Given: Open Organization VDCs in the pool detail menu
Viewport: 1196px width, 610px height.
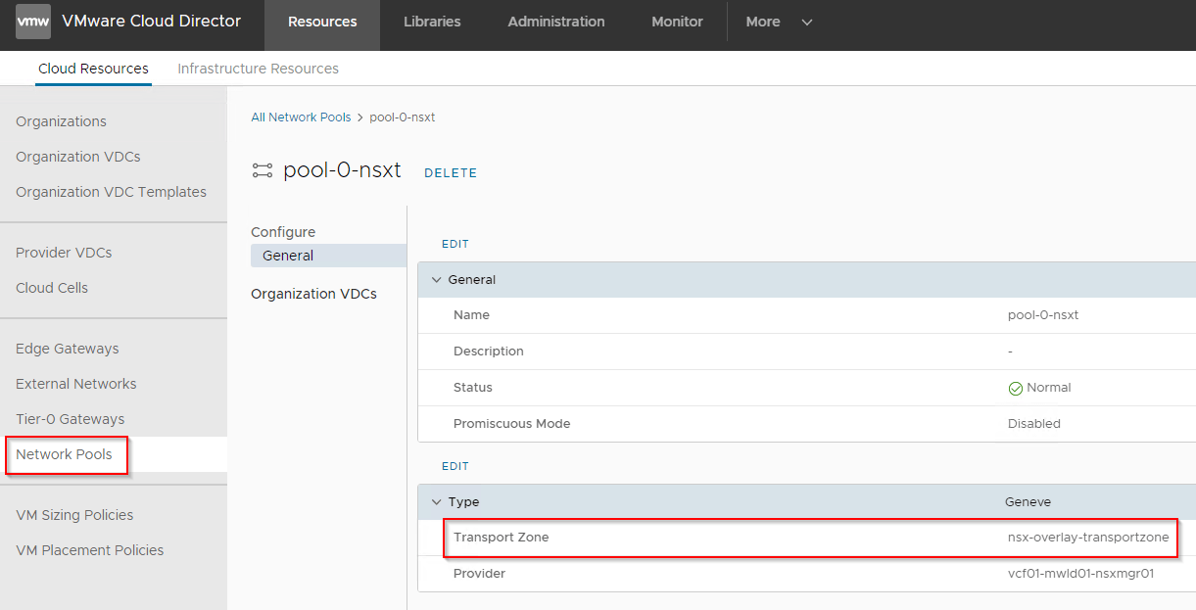Looking at the screenshot, I should coord(313,294).
